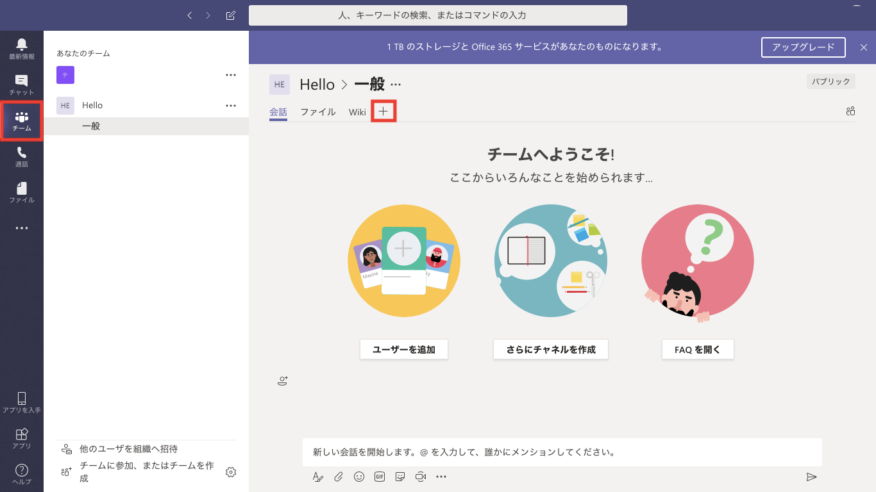Image resolution: width=876 pixels, height=492 pixels.
Task: Click the ユーザーを追加 button
Action: click(x=404, y=350)
